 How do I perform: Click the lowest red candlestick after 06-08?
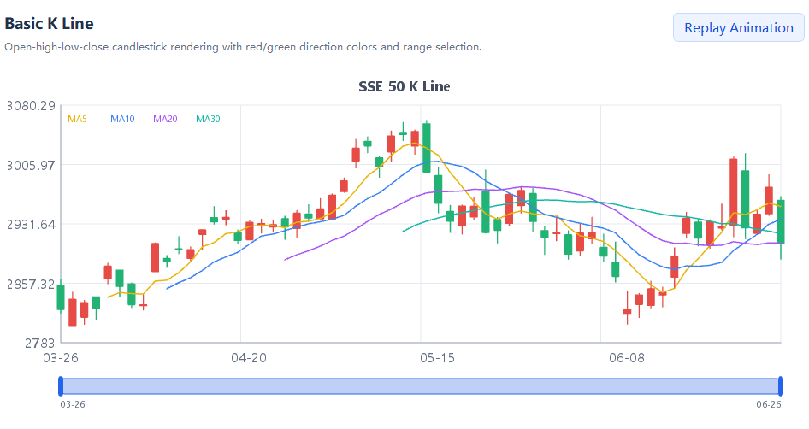click(628, 311)
